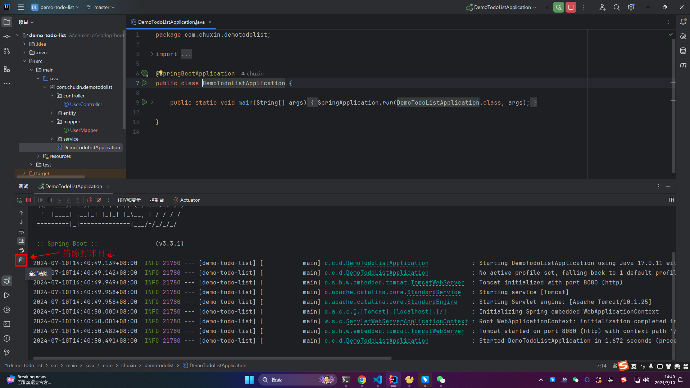Click the rerun debug button in toolbar

pyautogui.click(x=19, y=200)
